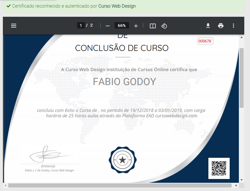Image resolution: width=250 pixels, height=191 pixels.
Task: Click the 'certifica que' institution line
Action: [129, 70]
